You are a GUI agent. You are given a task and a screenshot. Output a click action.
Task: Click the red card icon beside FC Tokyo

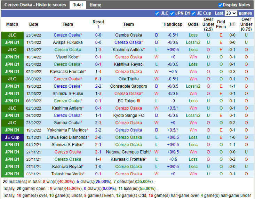click(138, 101)
